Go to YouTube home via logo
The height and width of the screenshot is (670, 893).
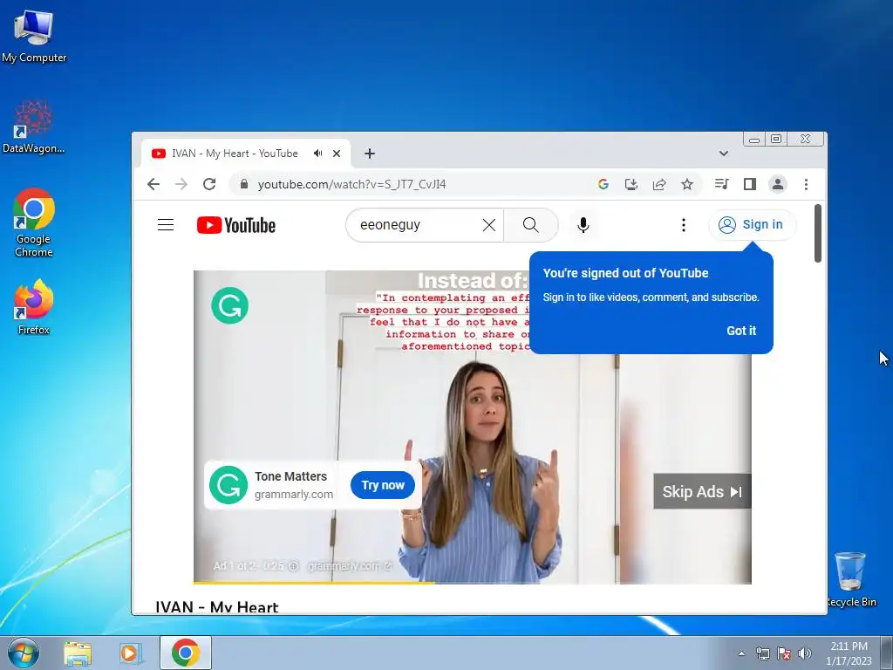pos(236,225)
